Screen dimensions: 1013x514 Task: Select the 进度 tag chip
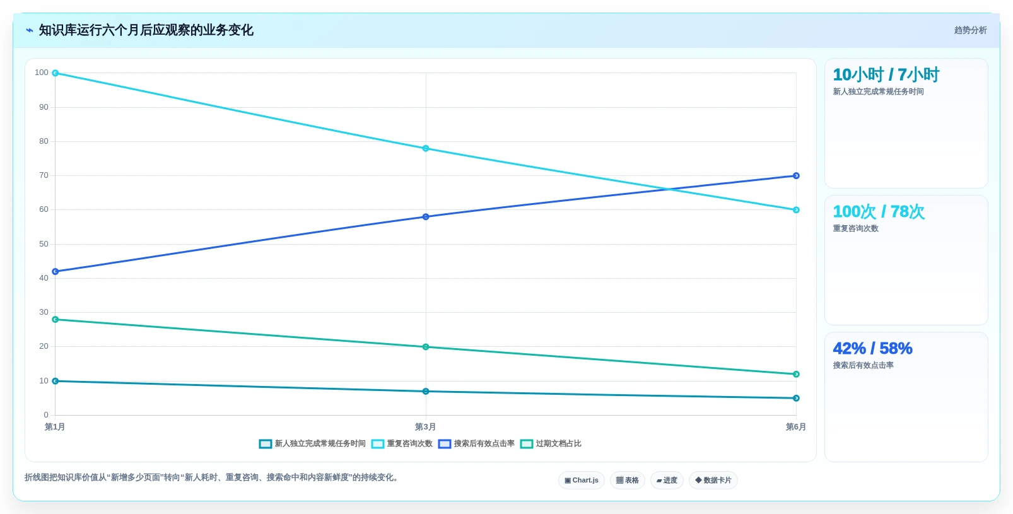pos(667,481)
